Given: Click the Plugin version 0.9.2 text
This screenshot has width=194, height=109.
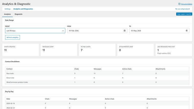Looking at the screenshot, I should click(164, 53).
